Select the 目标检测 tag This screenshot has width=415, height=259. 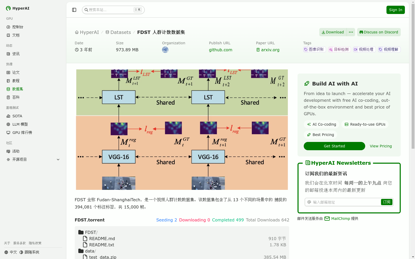tap(339, 49)
